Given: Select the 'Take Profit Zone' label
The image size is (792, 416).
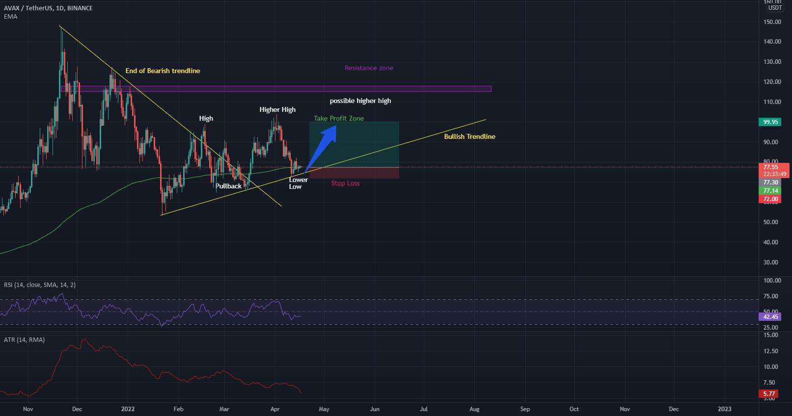Looking at the screenshot, I should pos(339,118).
